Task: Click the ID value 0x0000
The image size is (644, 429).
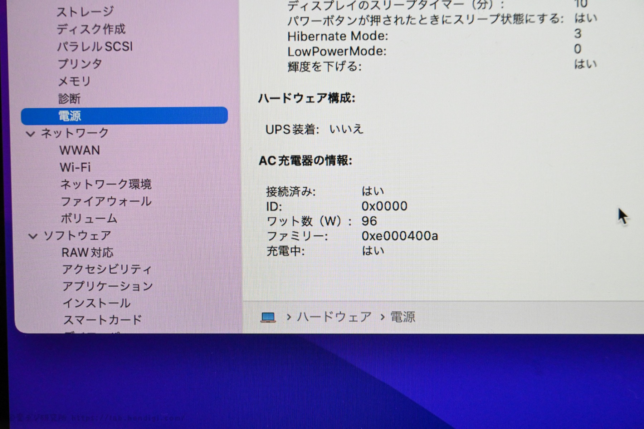Action: [385, 206]
